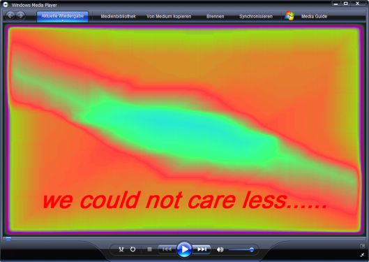Go back with the Back arrow
The height and width of the screenshot is (262, 369).
(x=10, y=15)
